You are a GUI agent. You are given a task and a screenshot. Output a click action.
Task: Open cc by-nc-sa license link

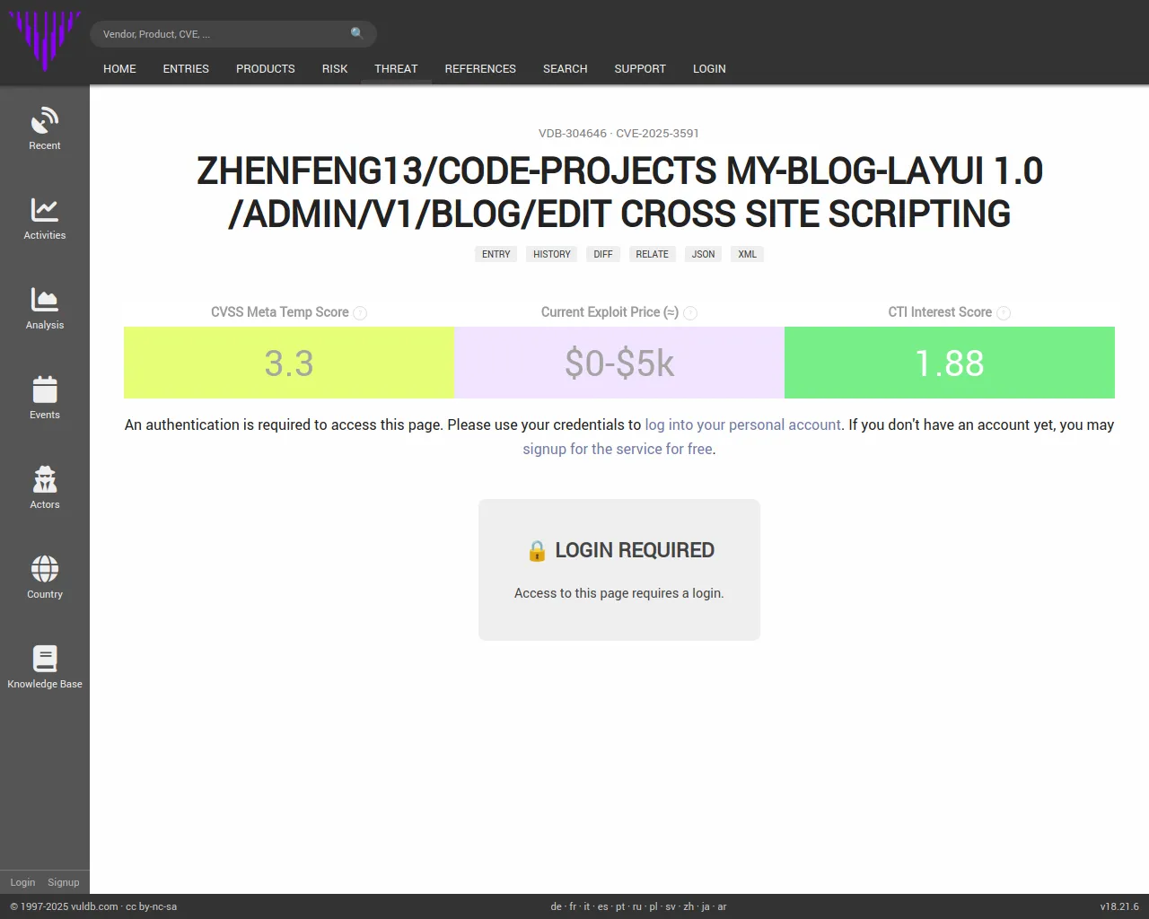(151, 906)
